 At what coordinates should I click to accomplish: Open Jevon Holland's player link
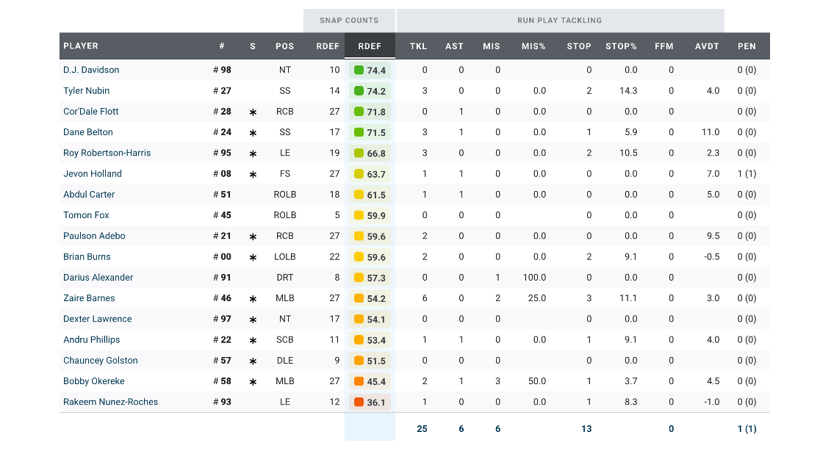pyautogui.click(x=93, y=174)
